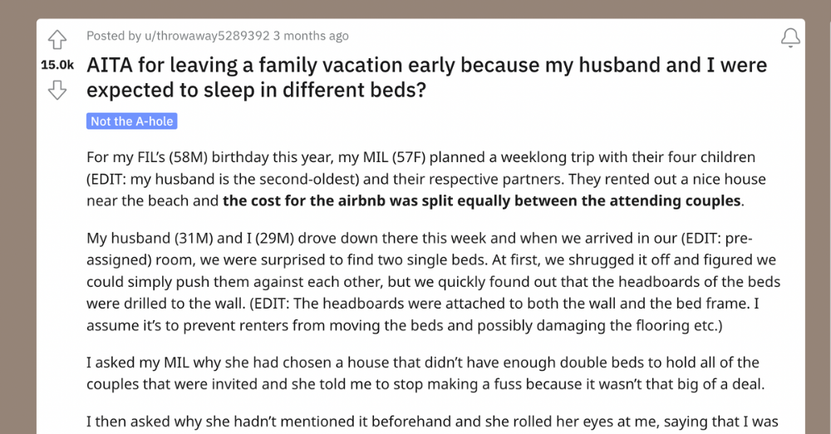
Task: Click the 15.0k vote score
Action: [57, 65]
